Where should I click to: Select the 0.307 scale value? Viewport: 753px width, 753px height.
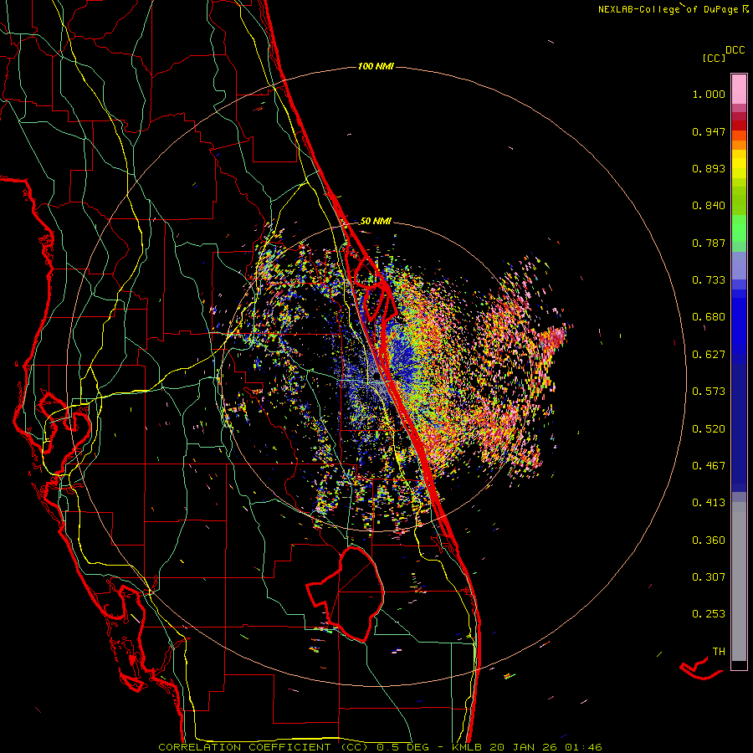click(709, 577)
